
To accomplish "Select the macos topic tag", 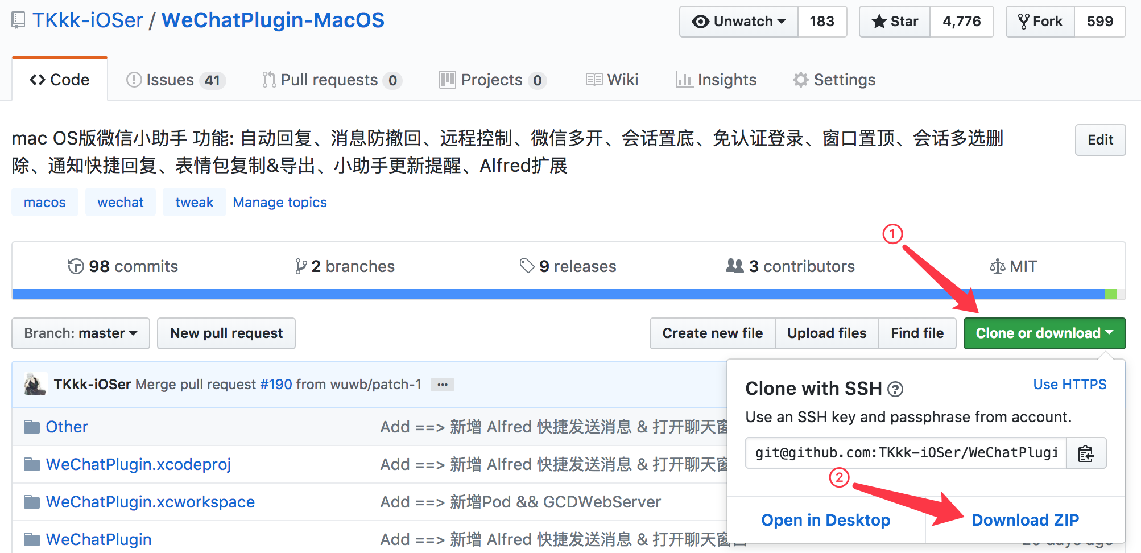I will (45, 203).
